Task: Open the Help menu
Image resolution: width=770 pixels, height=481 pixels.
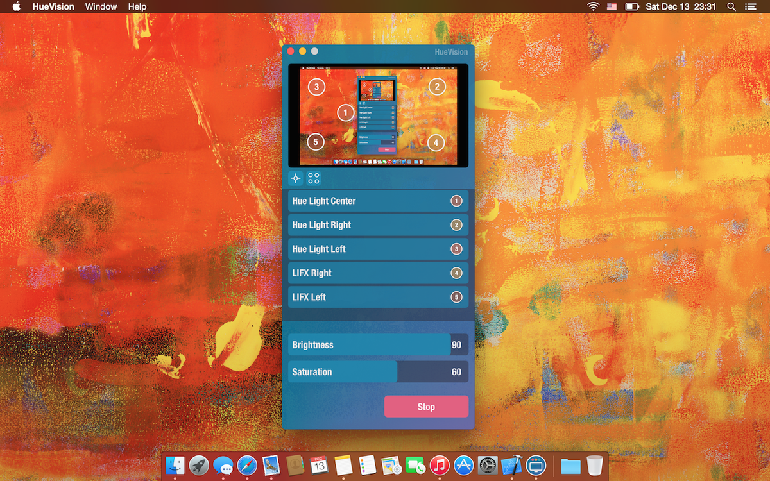Action: click(137, 6)
